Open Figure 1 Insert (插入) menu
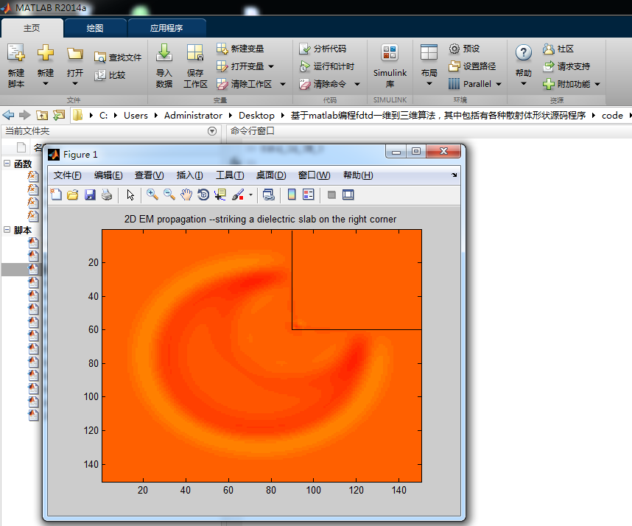The width and height of the screenshot is (632, 526). pos(189,175)
